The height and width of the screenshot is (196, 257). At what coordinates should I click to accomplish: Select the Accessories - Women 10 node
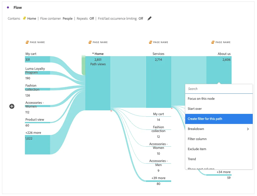click(x=159, y=146)
